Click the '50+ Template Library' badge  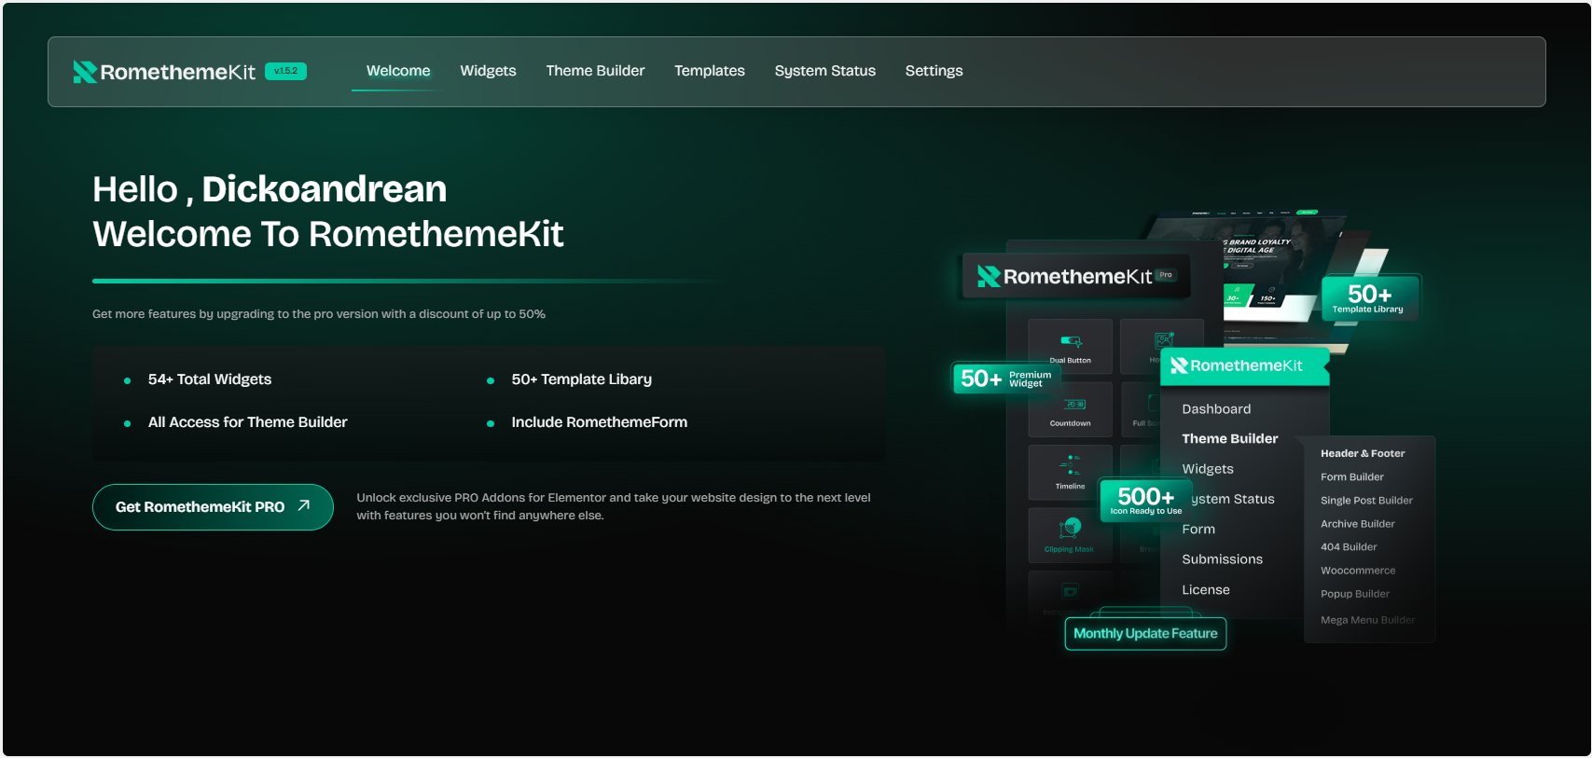pos(1369,299)
